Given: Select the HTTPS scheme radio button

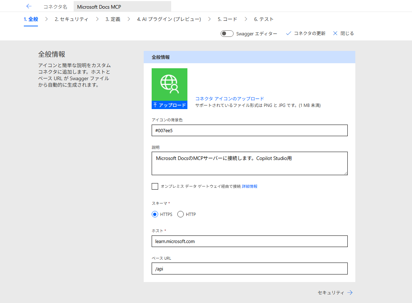Looking at the screenshot, I should 155,214.
